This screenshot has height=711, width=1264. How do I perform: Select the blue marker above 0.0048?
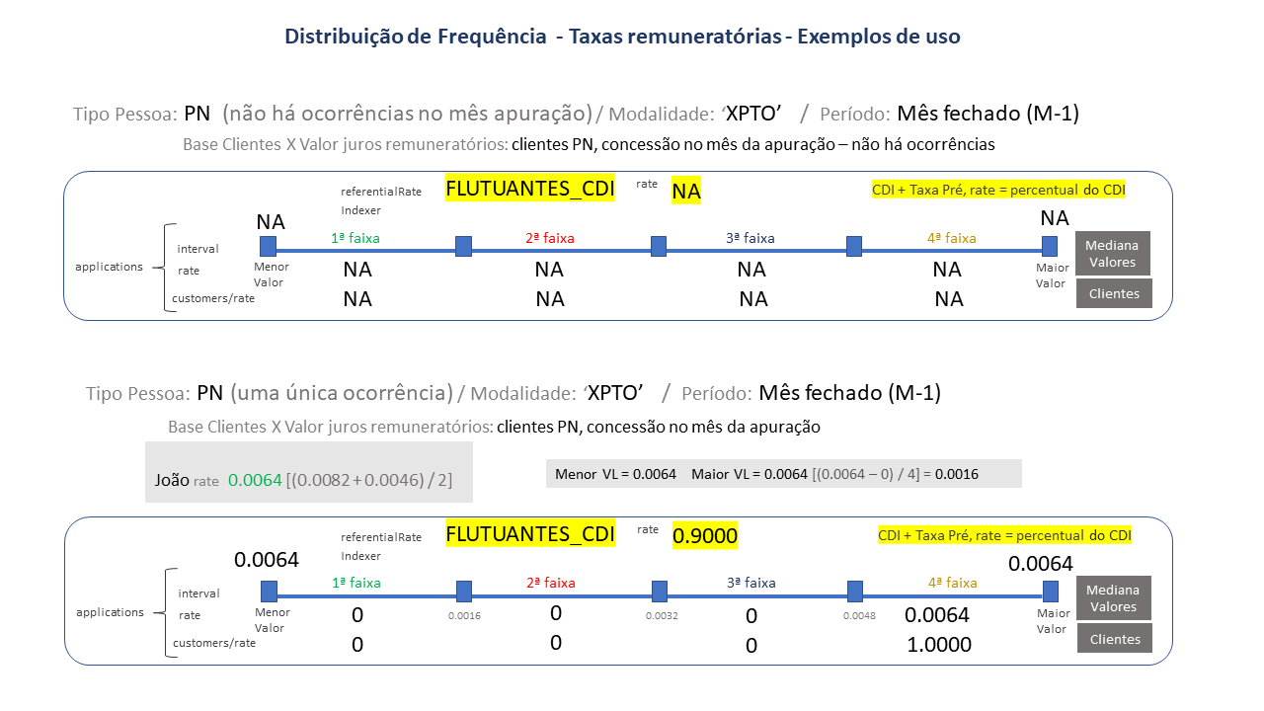[x=855, y=592]
